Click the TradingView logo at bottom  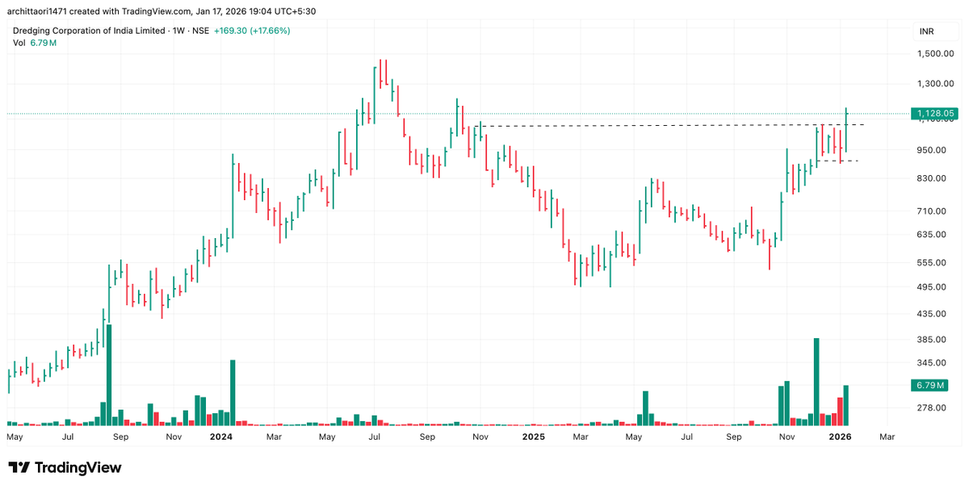[x=65, y=468]
